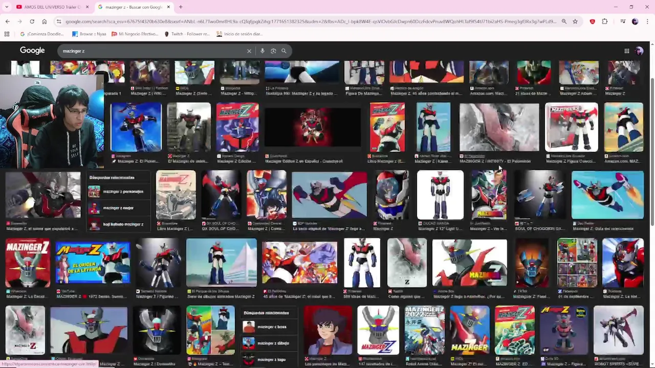
Task: Open the Chrome profile avatar
Action: (x=635, y=21)
